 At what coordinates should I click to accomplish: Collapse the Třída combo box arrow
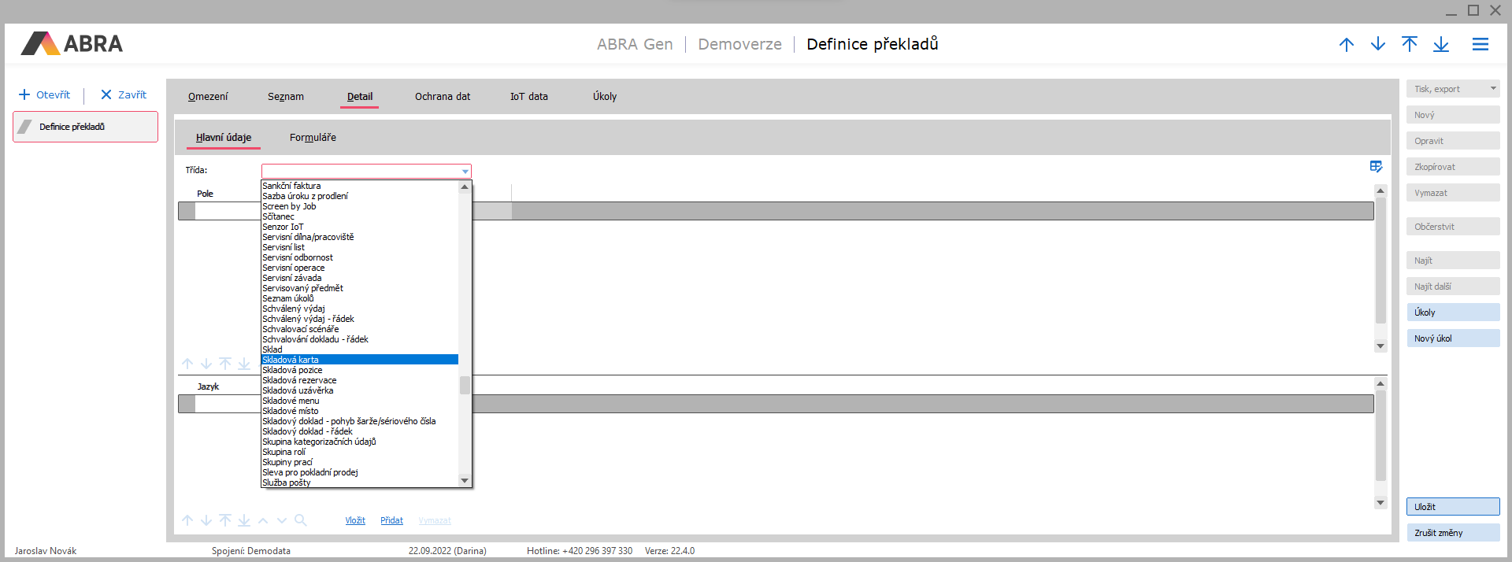[465, 172]
